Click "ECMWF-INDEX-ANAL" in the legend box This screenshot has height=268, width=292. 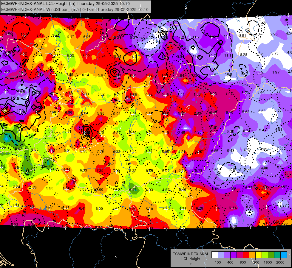pos(191,254)
